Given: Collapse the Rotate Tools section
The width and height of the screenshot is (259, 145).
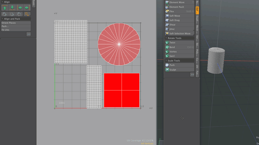Looking at the screenshot, I should click(x=166, y=38).
